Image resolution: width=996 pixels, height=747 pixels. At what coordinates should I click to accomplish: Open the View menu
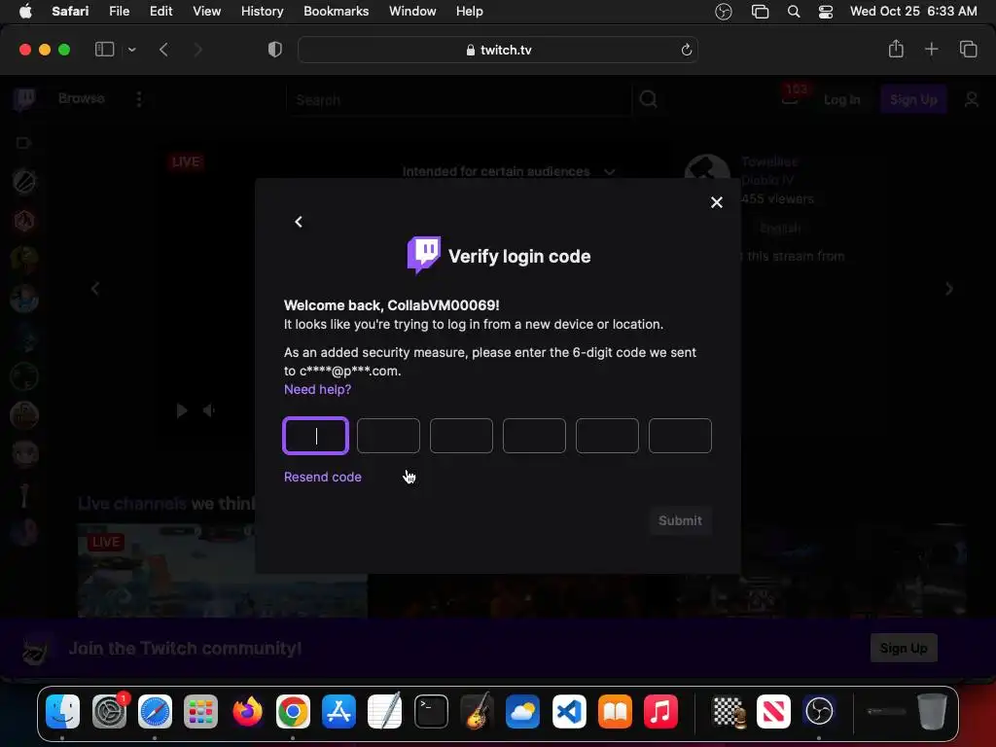coord(206,11)
